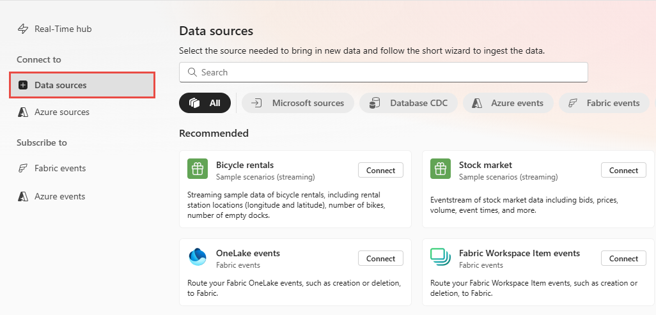Click the Stock market gift icon
656x315 pixels.
(x=441, y=169)
